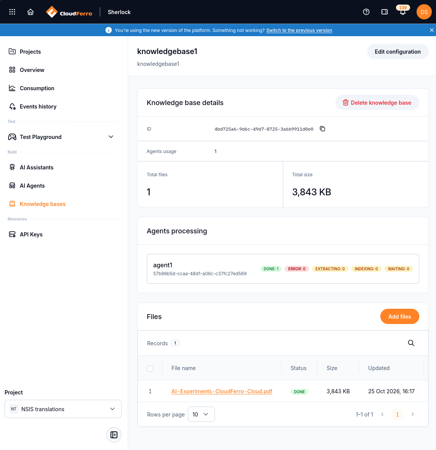The image size is (436, 450).
Task: Click the DONE: 1 status badge
Action: (x=271, y=269)
